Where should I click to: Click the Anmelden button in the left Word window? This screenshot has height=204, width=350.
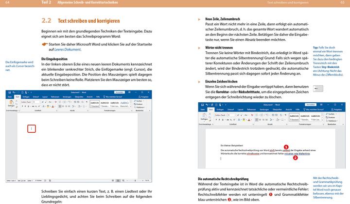click(x=119, y=92)
